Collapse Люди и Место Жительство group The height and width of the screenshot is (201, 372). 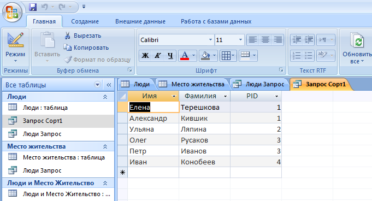[x=105, y=183]
